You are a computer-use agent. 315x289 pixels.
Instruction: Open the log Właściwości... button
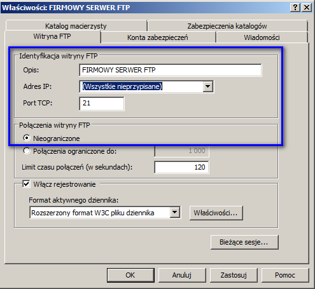[216, 213]
